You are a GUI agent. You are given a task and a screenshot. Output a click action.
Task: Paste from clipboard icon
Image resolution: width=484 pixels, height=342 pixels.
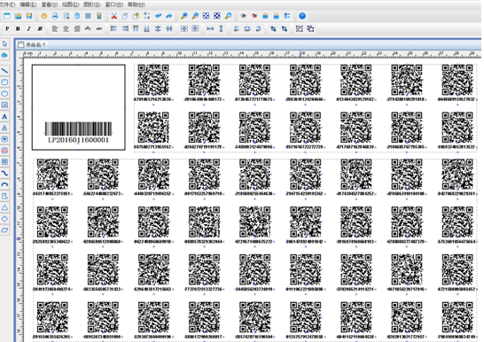pyautogui.click(x=136, y=16)
